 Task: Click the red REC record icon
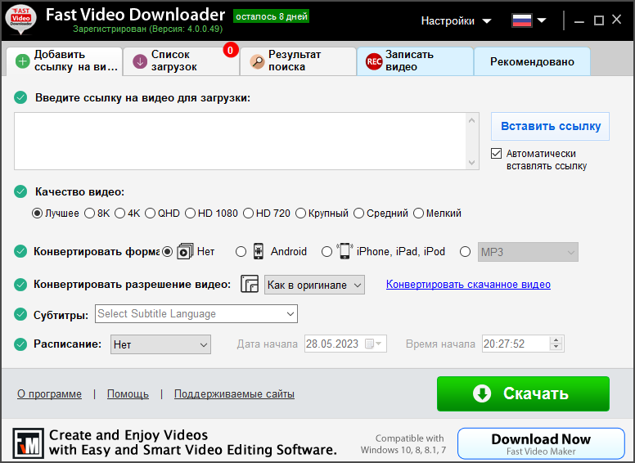tap(373, 61)
